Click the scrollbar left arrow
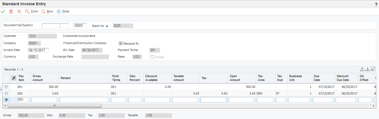Screen dimensions: 379x119 (x=6, y=106)
